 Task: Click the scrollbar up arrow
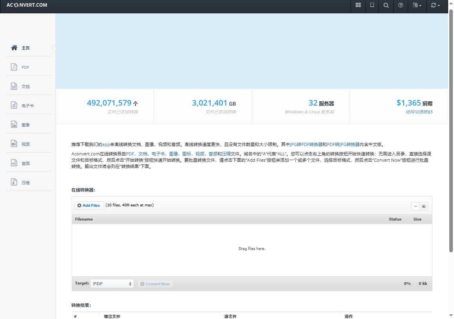451,2
